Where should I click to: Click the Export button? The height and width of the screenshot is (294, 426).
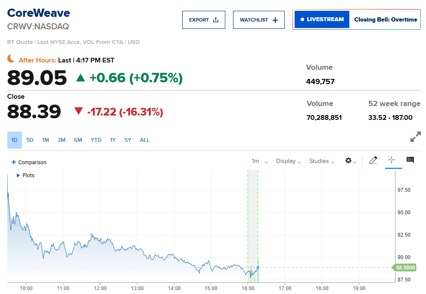coord(203,20)
